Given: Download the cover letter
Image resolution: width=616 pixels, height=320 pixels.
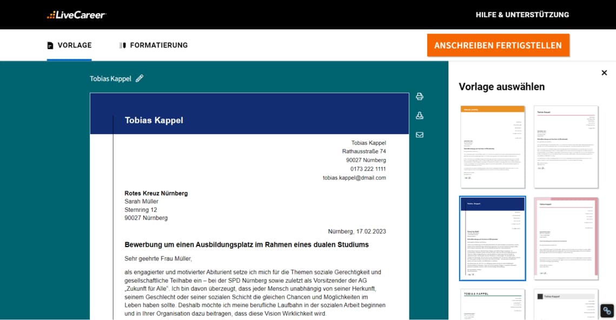Looking at the screenshot, I should 419,116.
